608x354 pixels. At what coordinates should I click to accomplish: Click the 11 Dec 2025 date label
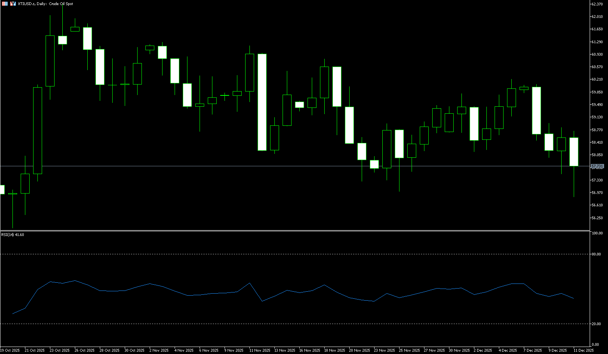click(x=583, y=350)
